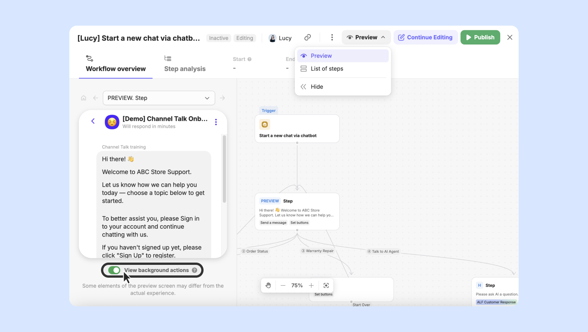The image size is (588, 332).
Task: Click the Talk to AI Agent branch label
Action: pos(383,252)
